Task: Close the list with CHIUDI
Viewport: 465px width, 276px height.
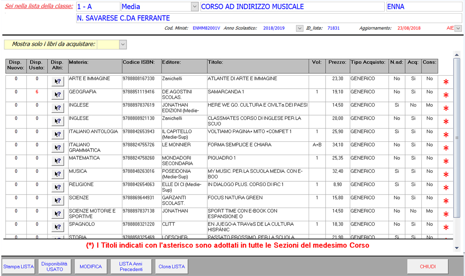Action: (428, 267)
